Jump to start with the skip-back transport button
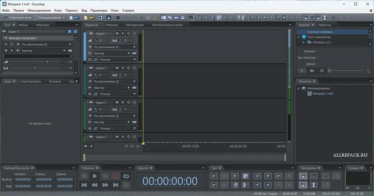This screenshot has width=374, height=196. (84, 185)
